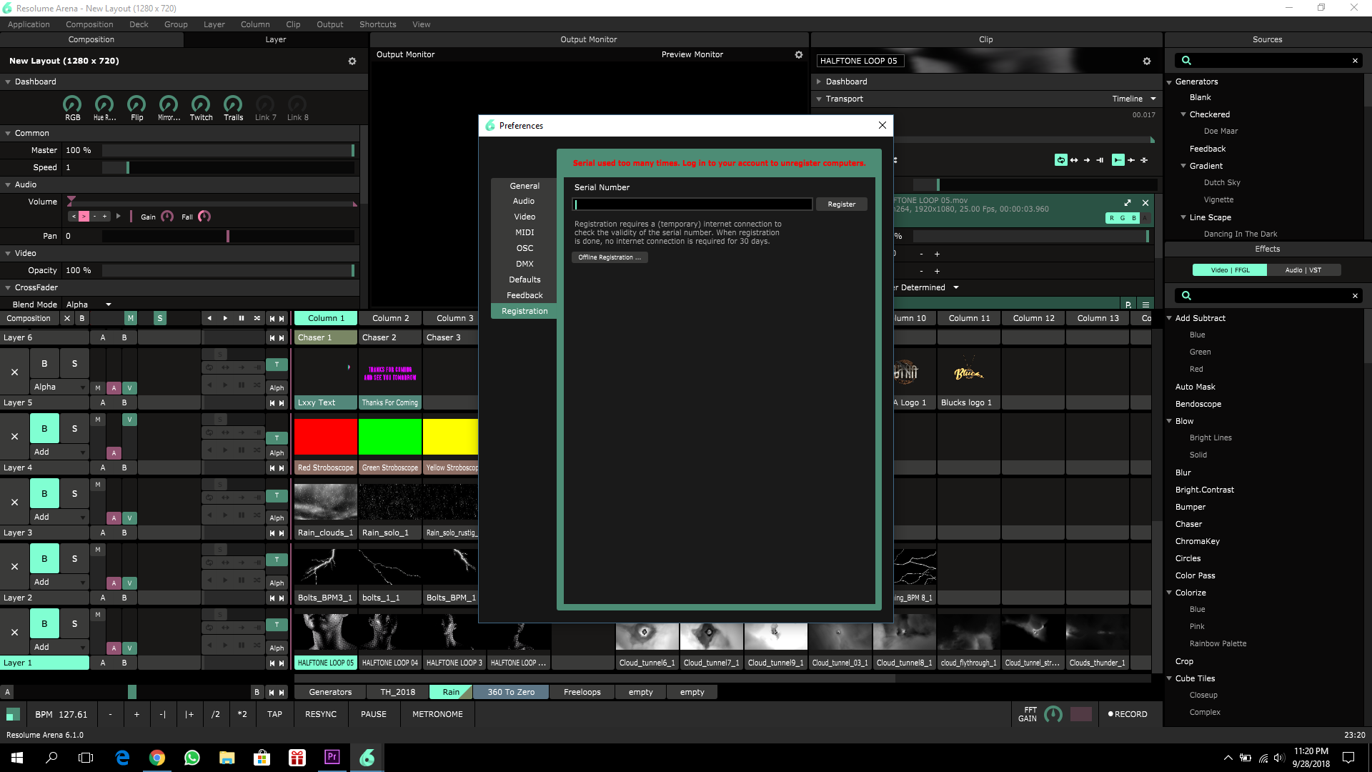Open Composition settings gear icon
Image resolution: width=1372 pixels, height=772 pixels.
[x=352, y=61]
